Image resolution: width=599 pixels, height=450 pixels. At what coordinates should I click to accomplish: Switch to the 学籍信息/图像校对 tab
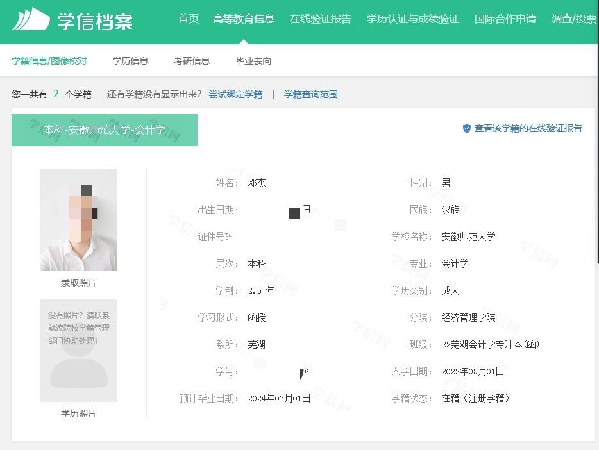pos(49,61)
